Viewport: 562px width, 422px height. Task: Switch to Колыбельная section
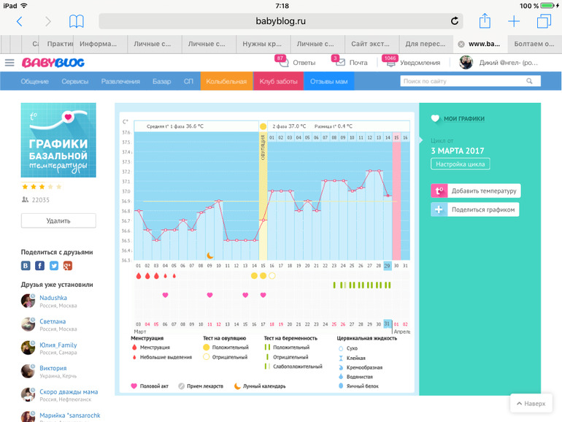[226, 81]
